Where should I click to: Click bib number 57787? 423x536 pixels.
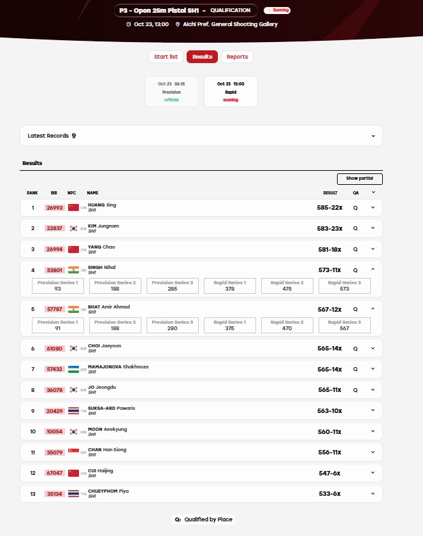(x=55, y=309)
